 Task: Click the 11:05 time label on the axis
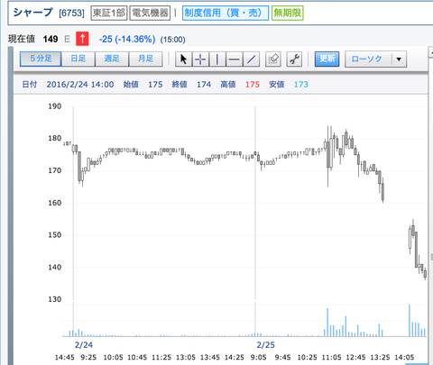click(x=331, y=358)
